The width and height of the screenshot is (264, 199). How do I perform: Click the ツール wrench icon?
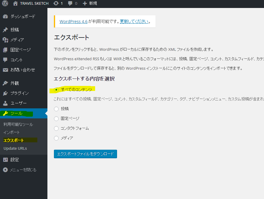coord(5,113)
